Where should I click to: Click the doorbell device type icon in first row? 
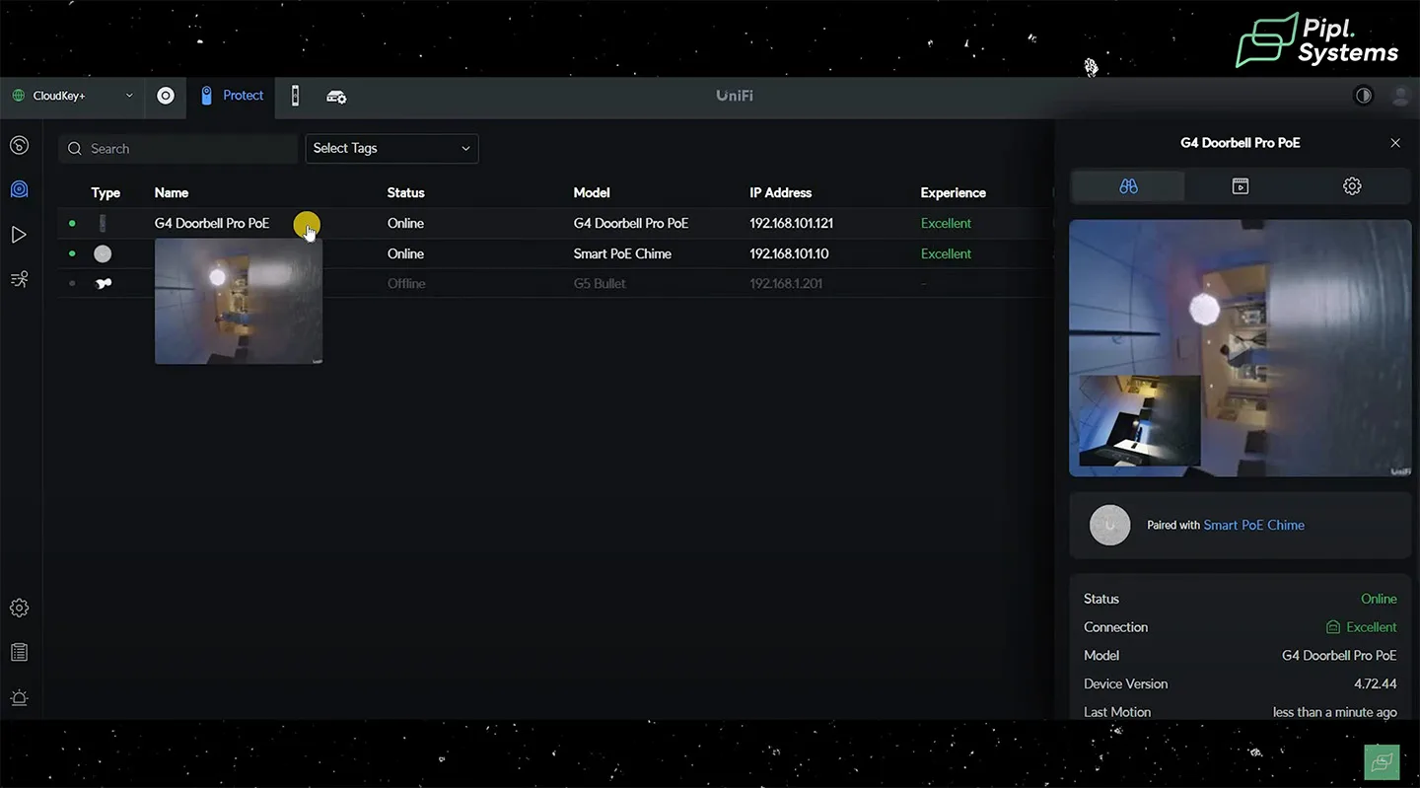pos(103,224)
